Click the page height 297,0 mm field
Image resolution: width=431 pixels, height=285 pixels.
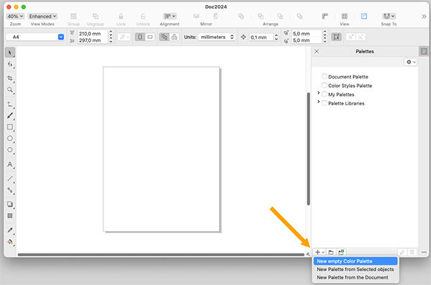[x=93, y=40]
